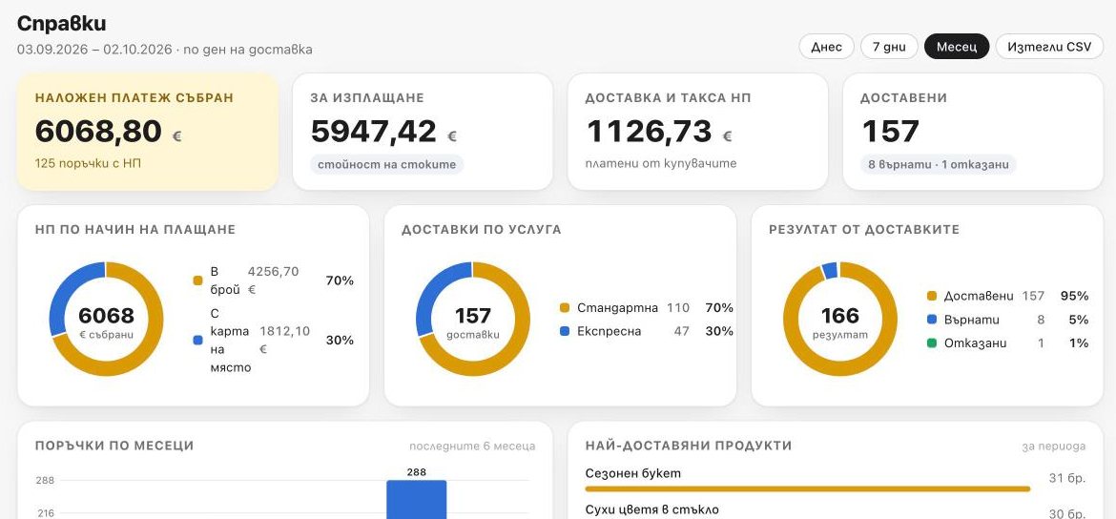The image size is (1116, 519).
Task: Click the Сезонен букет product bar
Action: [808, 489]
